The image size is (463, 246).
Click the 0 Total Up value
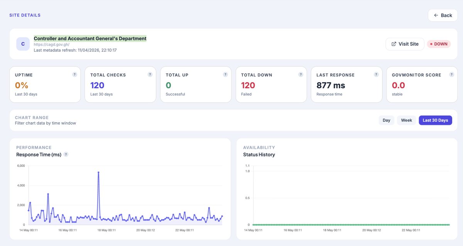coord(168,85)
